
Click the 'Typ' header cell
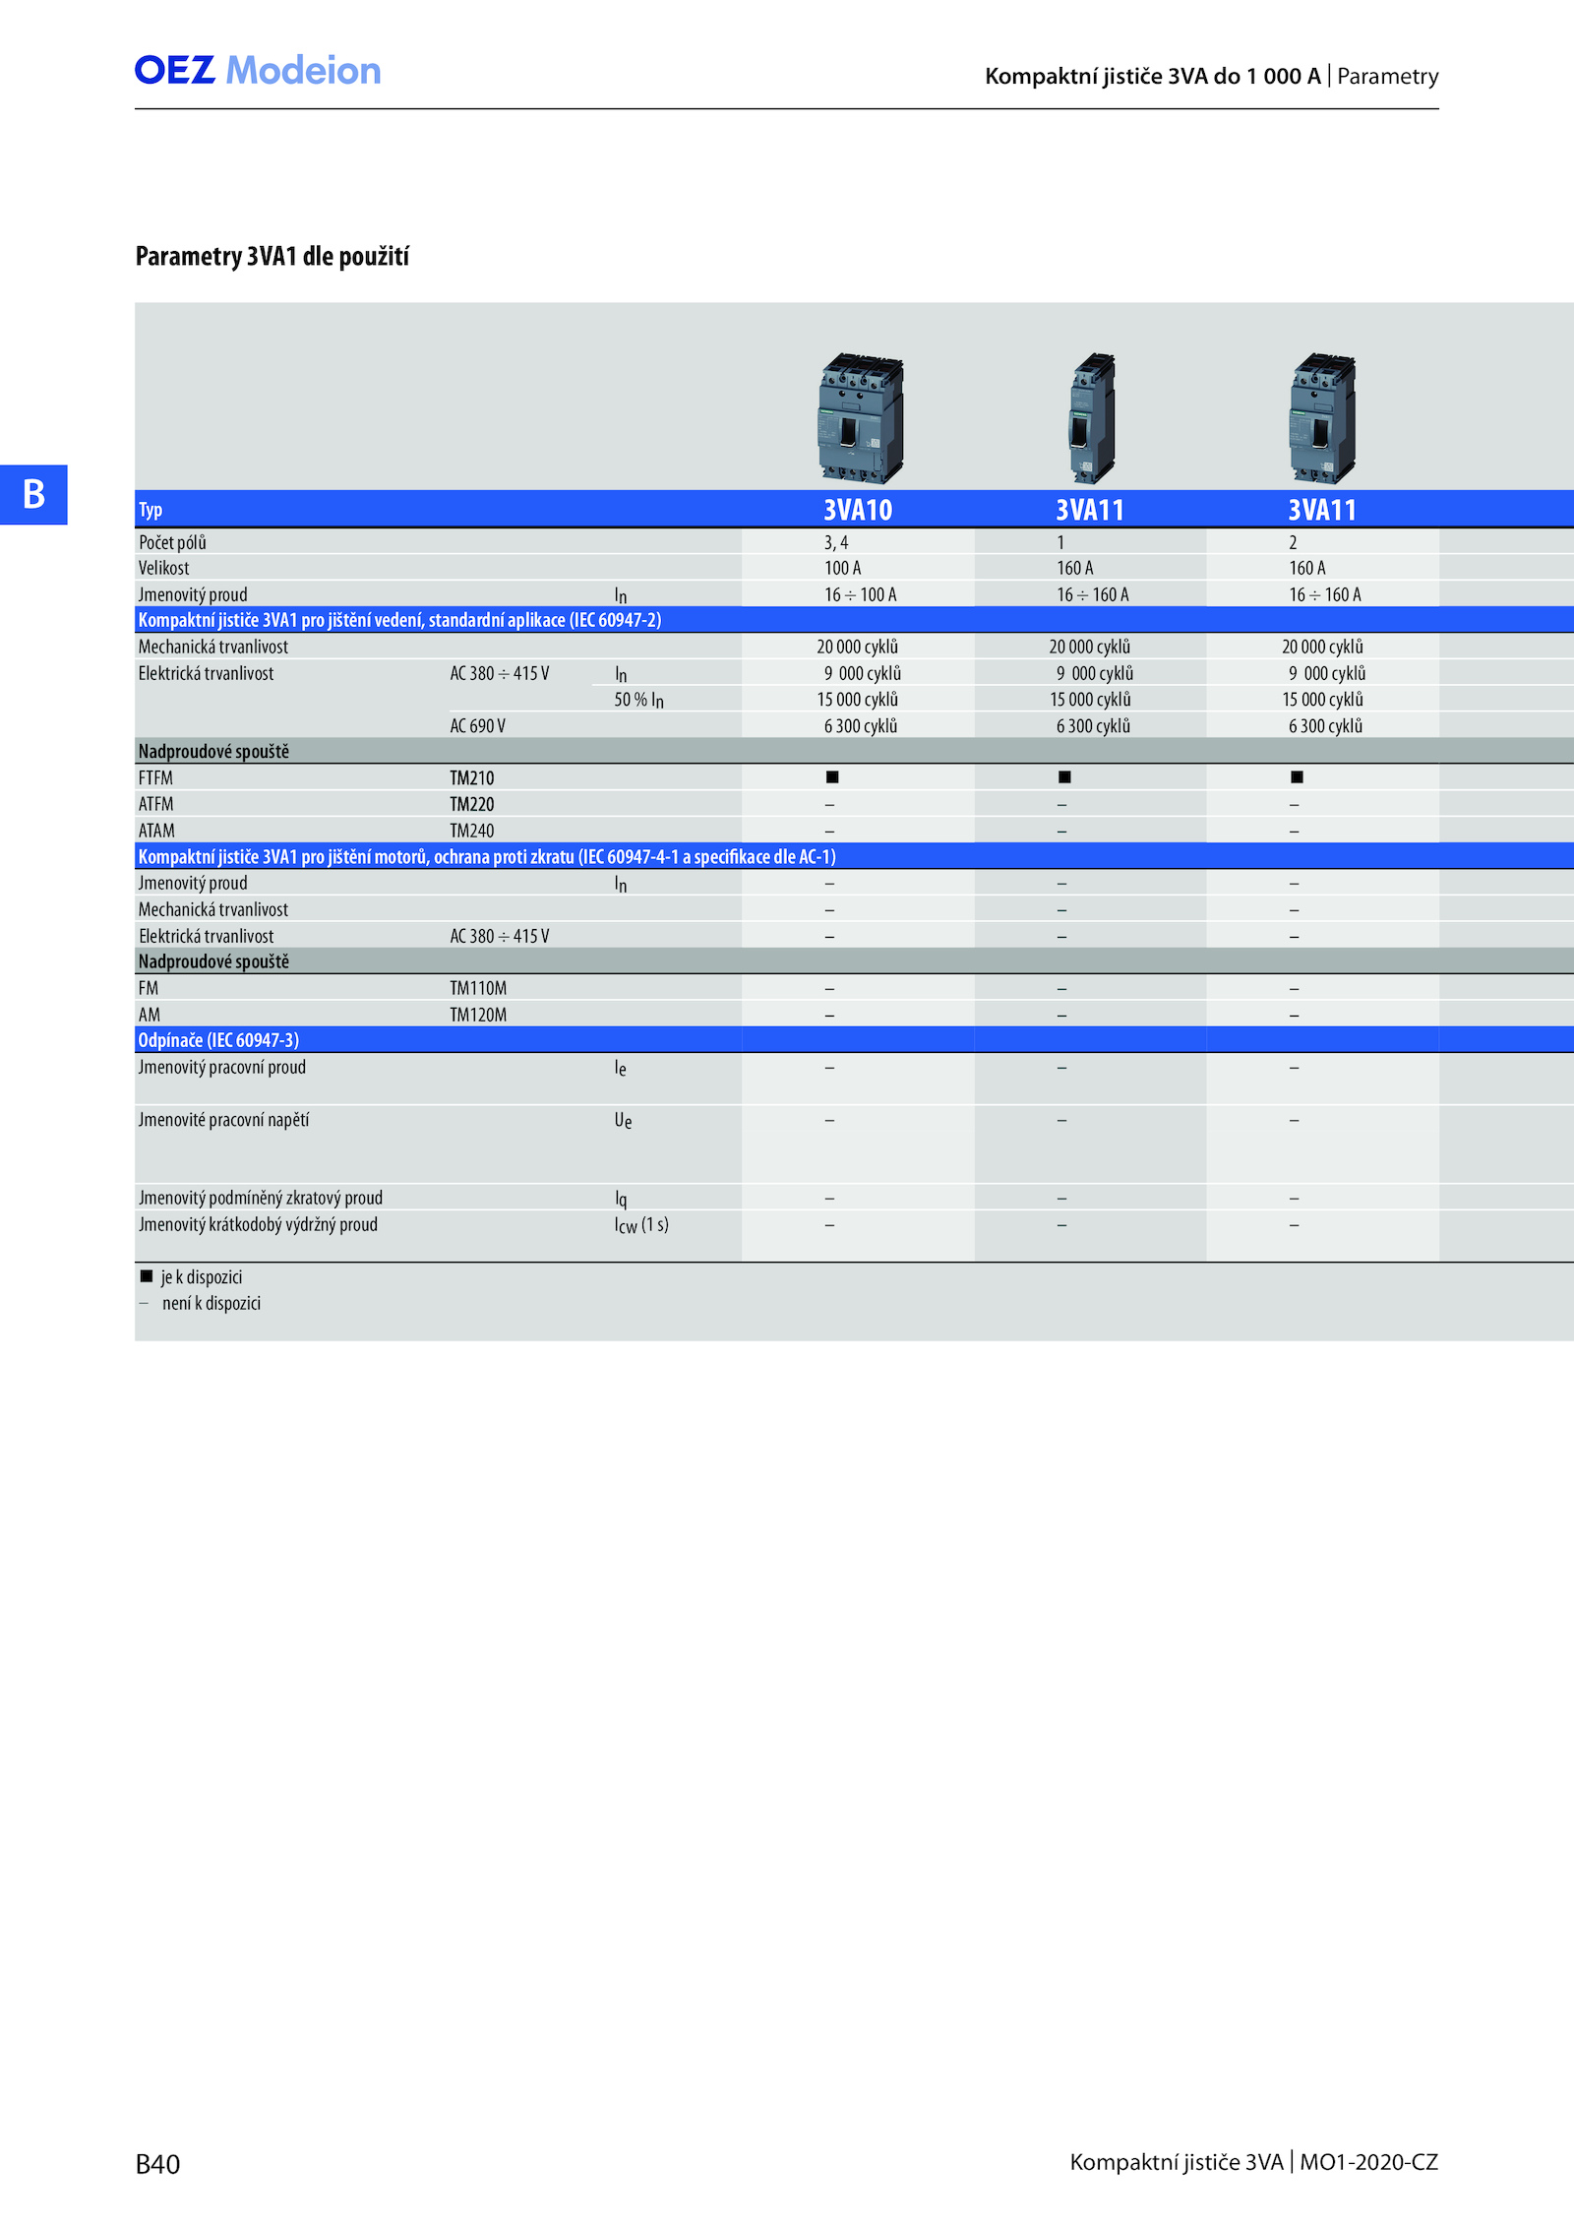point(151,510)
